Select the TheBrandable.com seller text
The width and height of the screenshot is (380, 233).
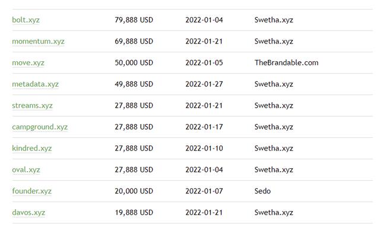[286, 62]
